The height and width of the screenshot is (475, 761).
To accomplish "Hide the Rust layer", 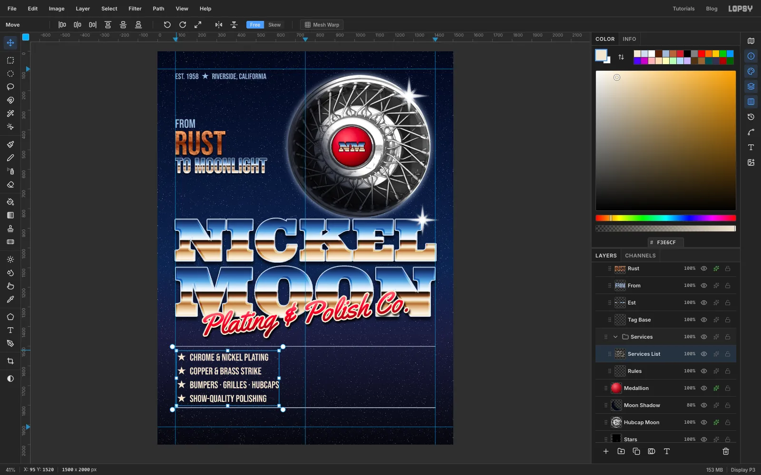I will point(704,268).
